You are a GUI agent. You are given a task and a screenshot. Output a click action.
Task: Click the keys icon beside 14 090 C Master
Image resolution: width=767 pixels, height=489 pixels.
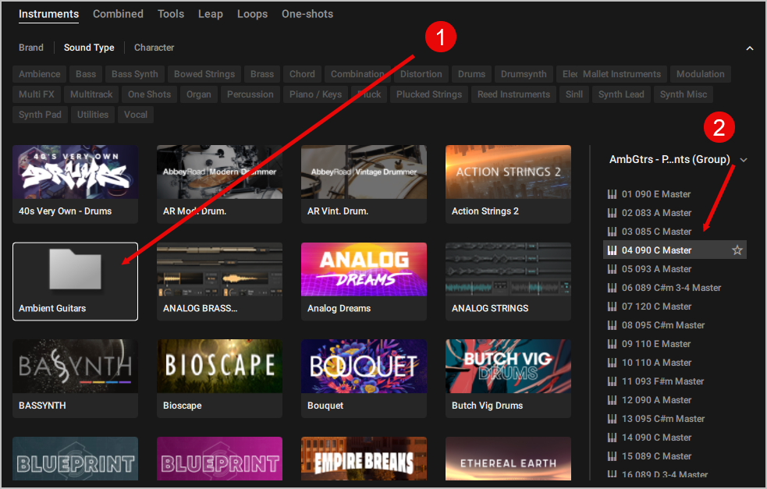tap(612, 438)
